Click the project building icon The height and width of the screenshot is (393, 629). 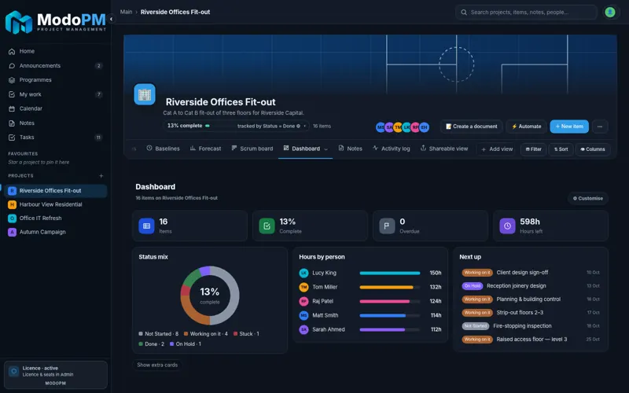[145, 94]
